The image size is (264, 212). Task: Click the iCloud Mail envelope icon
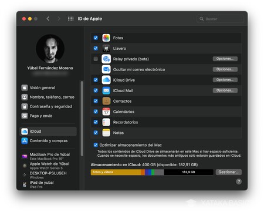pyautogui.click(x=106, y=90)
